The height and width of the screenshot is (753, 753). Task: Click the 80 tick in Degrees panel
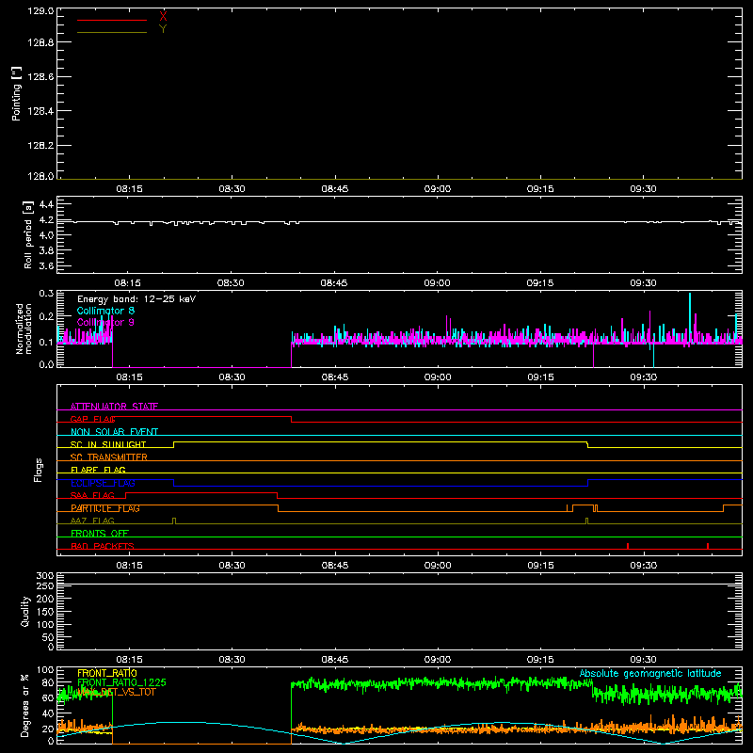[x=48, y=682]
